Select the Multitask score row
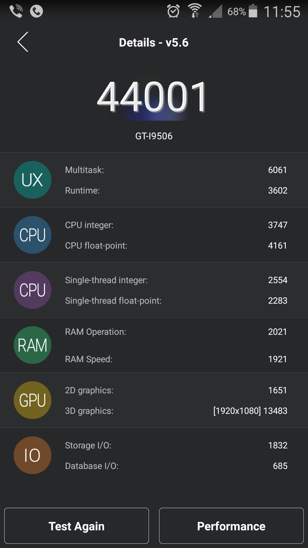 point(176,170)
